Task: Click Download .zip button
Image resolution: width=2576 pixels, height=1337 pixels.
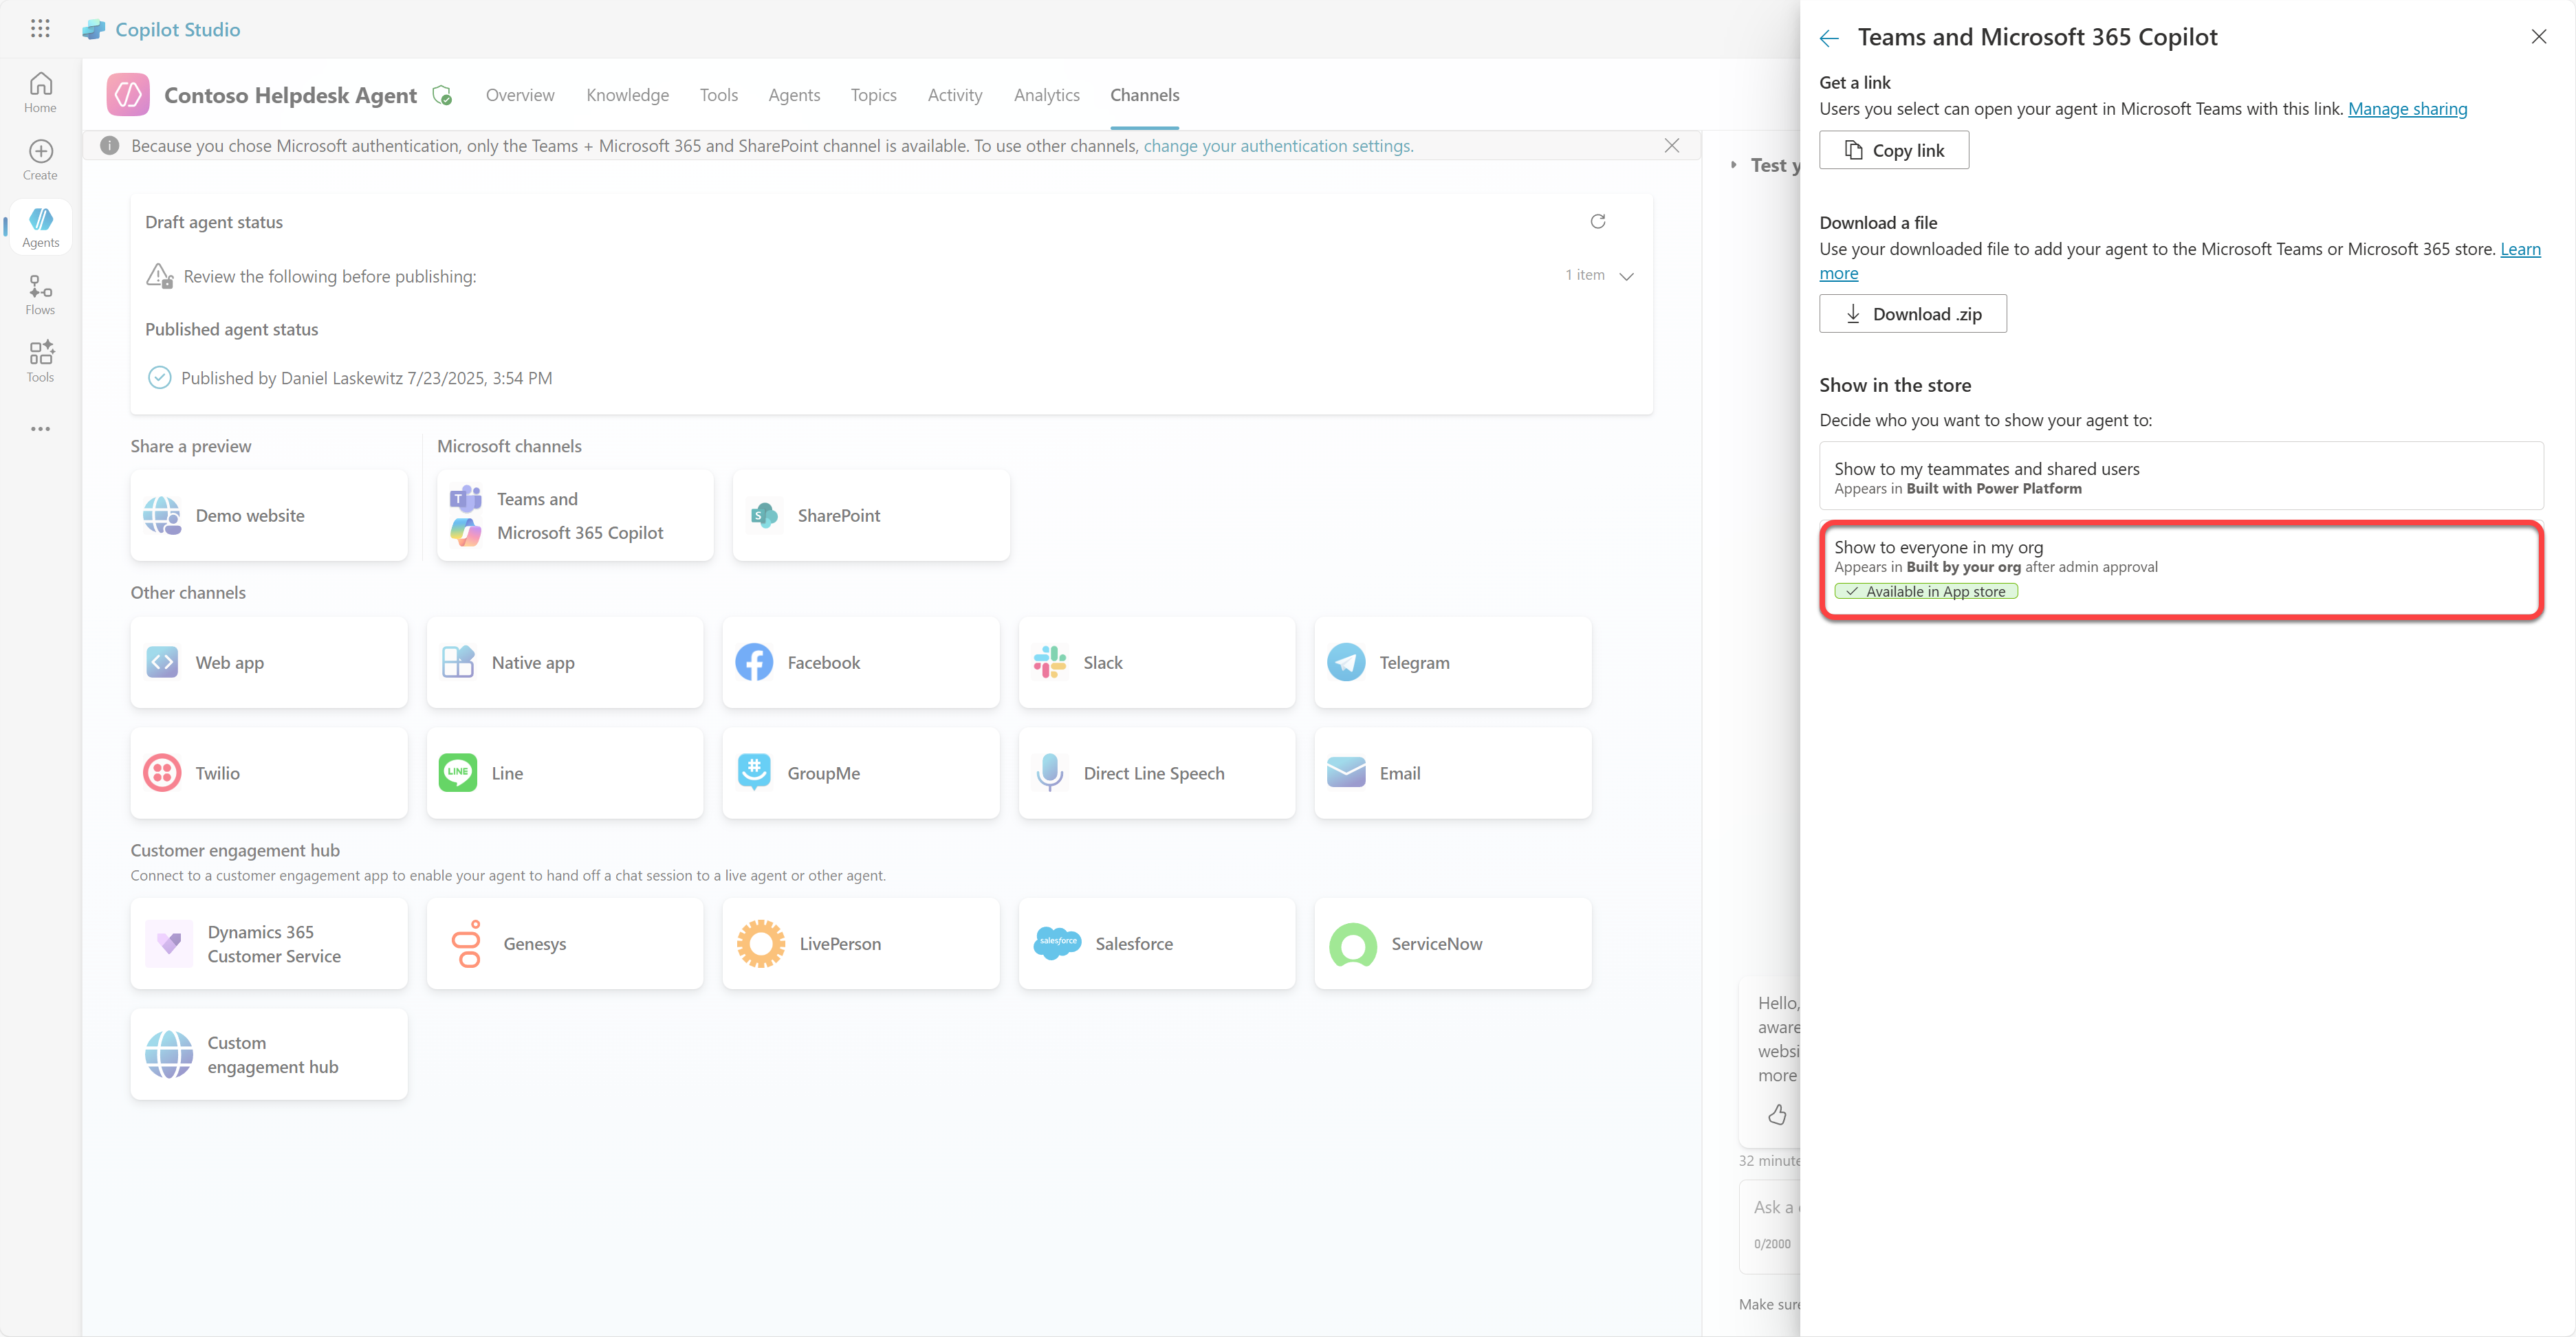Action: point(1912,315)
